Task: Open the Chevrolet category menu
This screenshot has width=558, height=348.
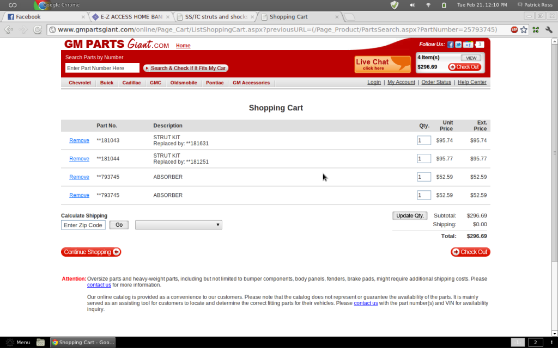Action: (x=80, y=83)
